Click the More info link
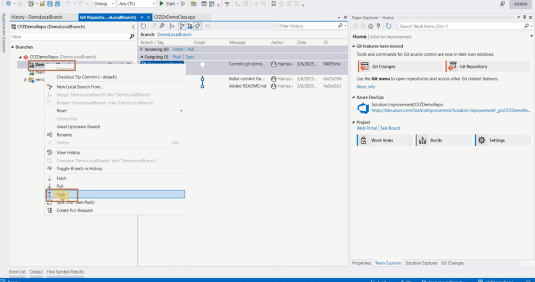Screen dimensions: 535x282 click(366, 87)
